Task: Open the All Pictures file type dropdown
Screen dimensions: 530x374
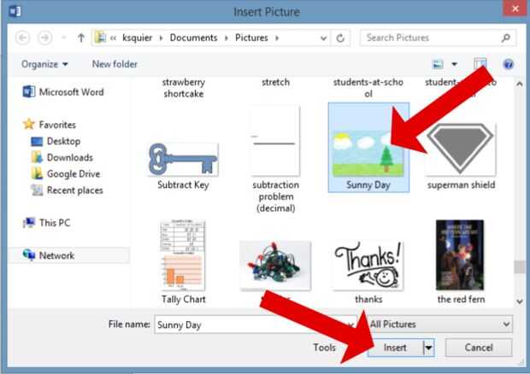Action: click(439, 324)
